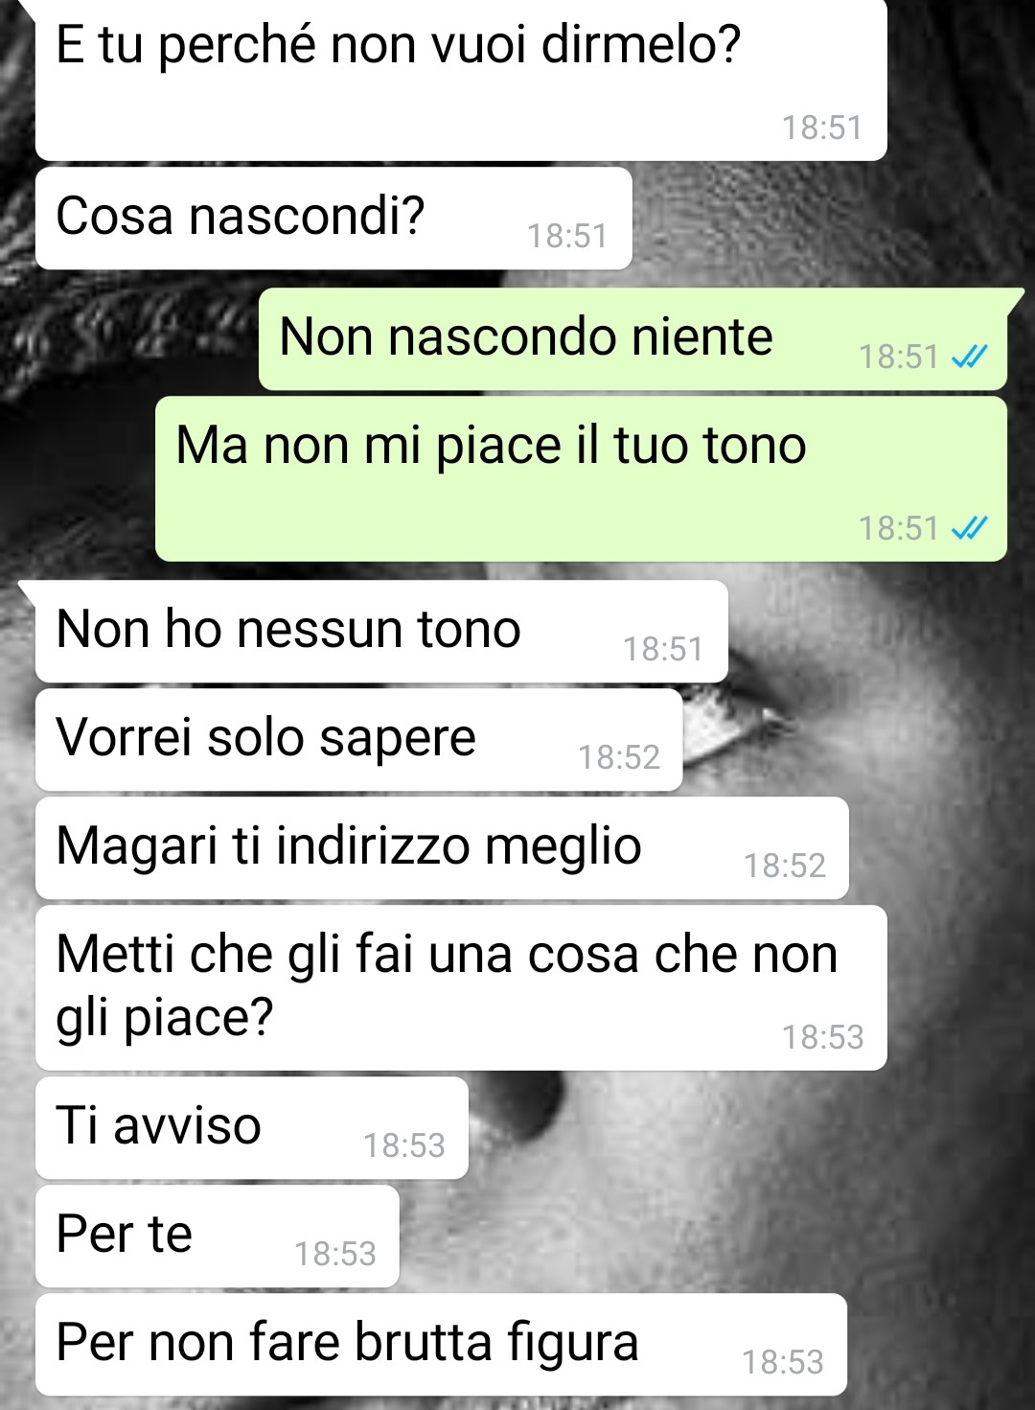
Task: Tap the "Magari ti indirizzo meglio" message
Action: click(x=442, y=848)
